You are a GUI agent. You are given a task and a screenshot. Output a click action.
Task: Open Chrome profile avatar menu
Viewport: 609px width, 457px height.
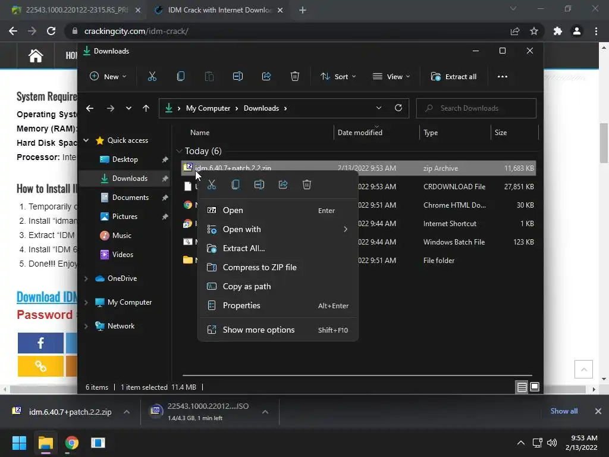pos(577,31)
